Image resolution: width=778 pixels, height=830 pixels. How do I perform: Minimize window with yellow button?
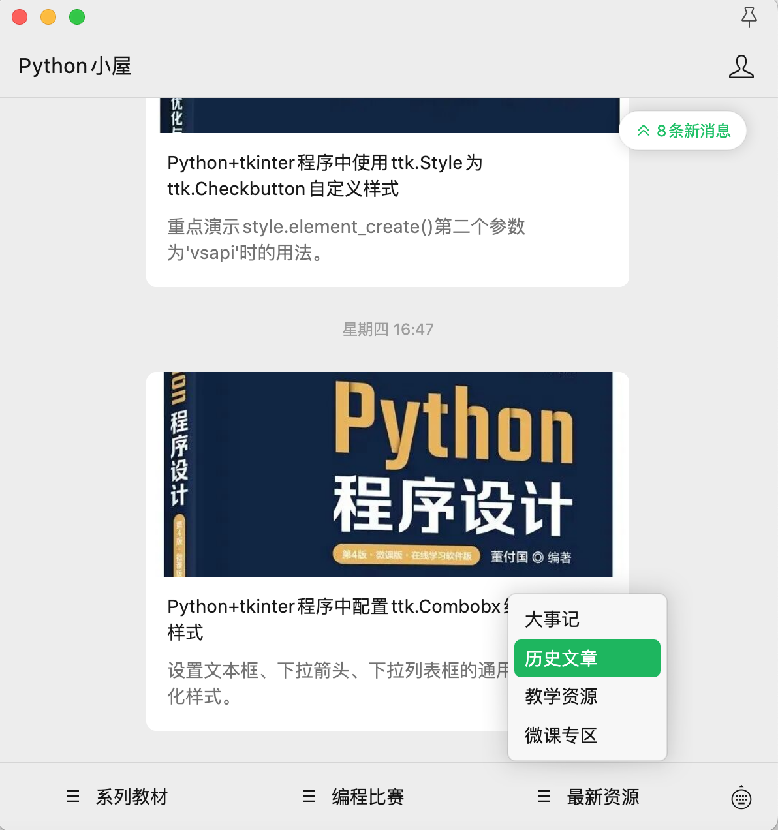click(x=48, y=17)
